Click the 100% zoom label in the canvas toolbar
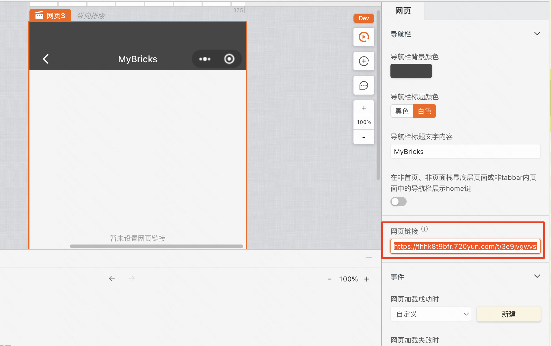Image resolution: width=551 pixels, height=346 pixels. 364,122
